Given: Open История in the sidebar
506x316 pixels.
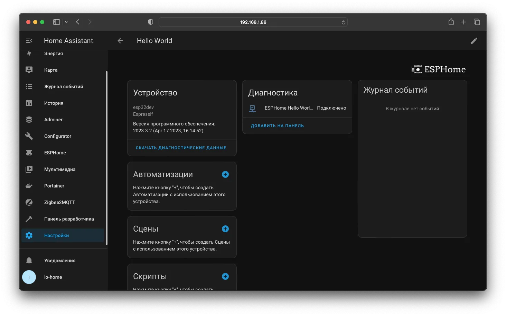Looking at the screenshot, I should pos(63,103).
